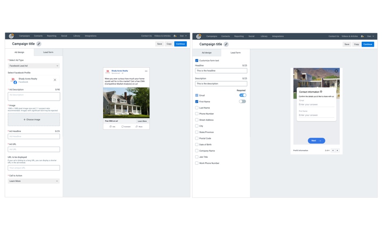Check the Work Phone Number checkbox
Image resolution: width=382 pixels, height=230 pixels.
pos(197,163)
